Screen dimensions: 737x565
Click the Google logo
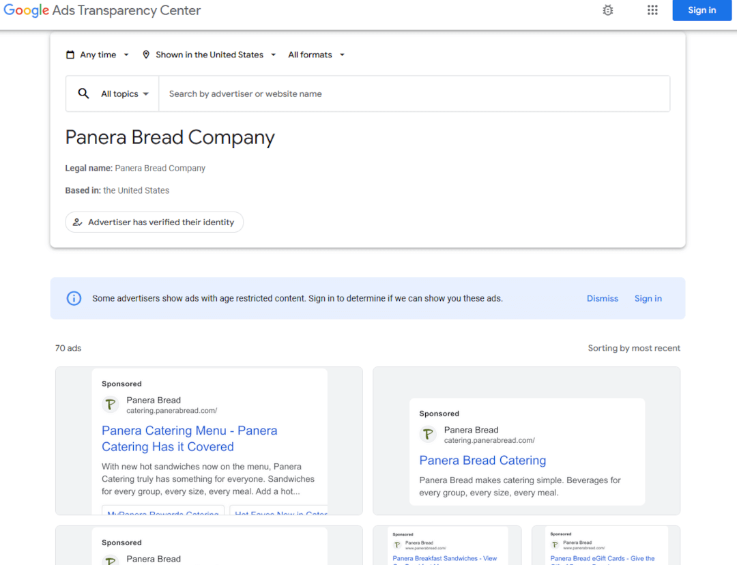point(26,10)
